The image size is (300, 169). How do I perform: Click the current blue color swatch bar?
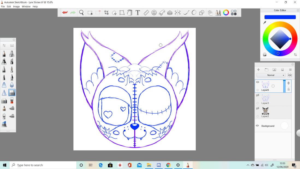280,17
